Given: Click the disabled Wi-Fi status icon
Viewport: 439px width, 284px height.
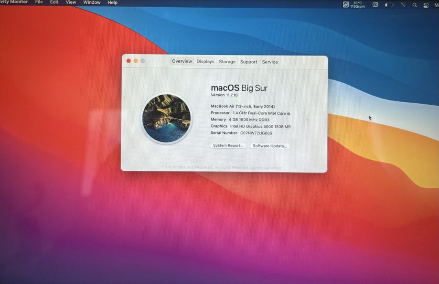Looking at the screenshot, I should (x=403, y=5).
